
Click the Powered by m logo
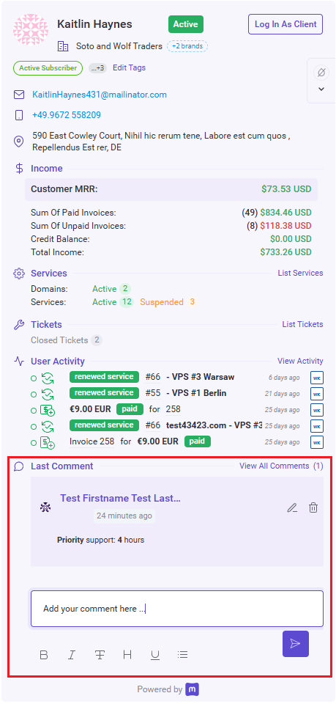[193, 689]
